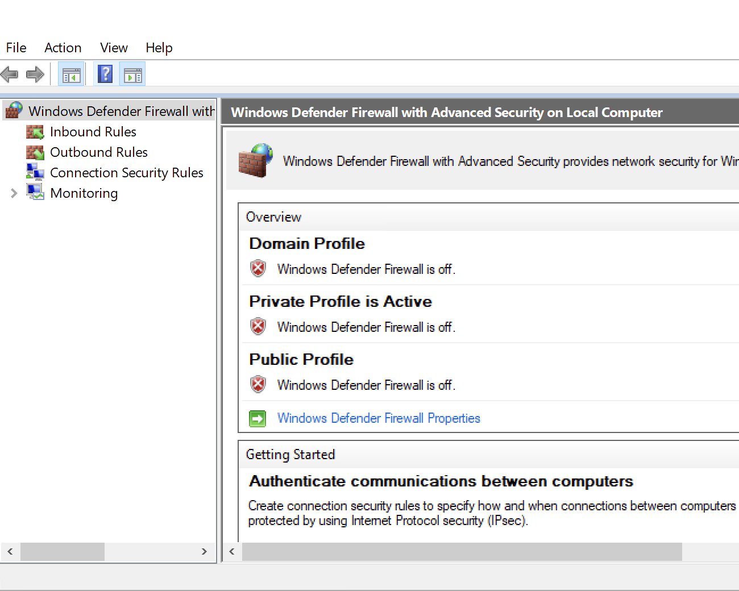Click the Private Profile is Active heading
This screenshot has height=591, width=739.
tap(341, 301)
